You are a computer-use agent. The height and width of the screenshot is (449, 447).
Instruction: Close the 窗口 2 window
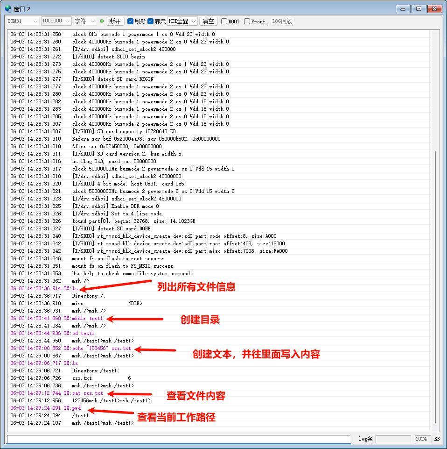(434, 8)
